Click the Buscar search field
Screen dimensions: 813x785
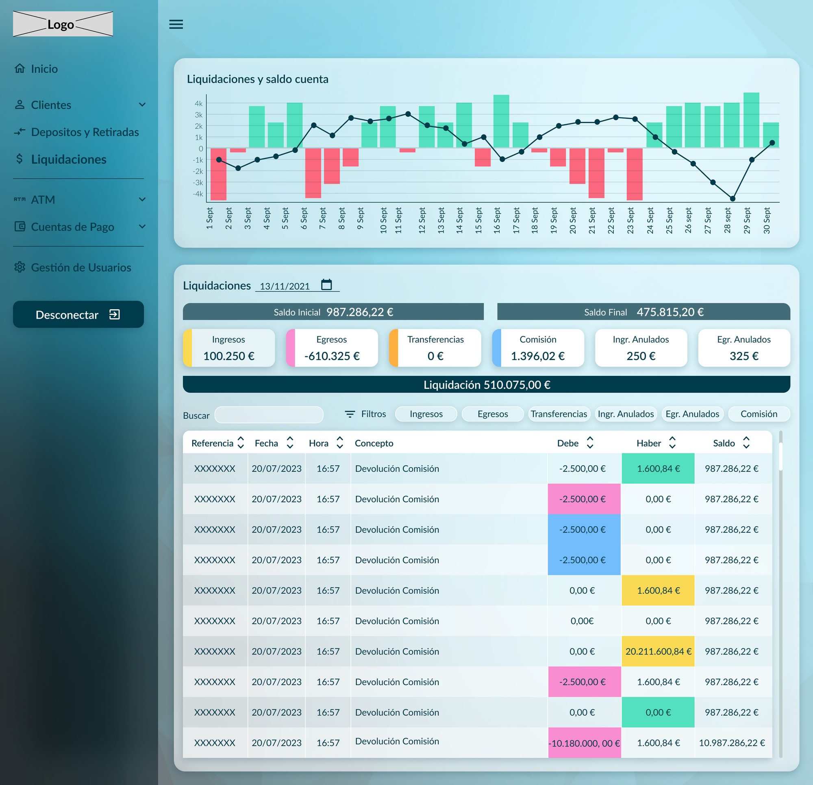click(269, 415)
